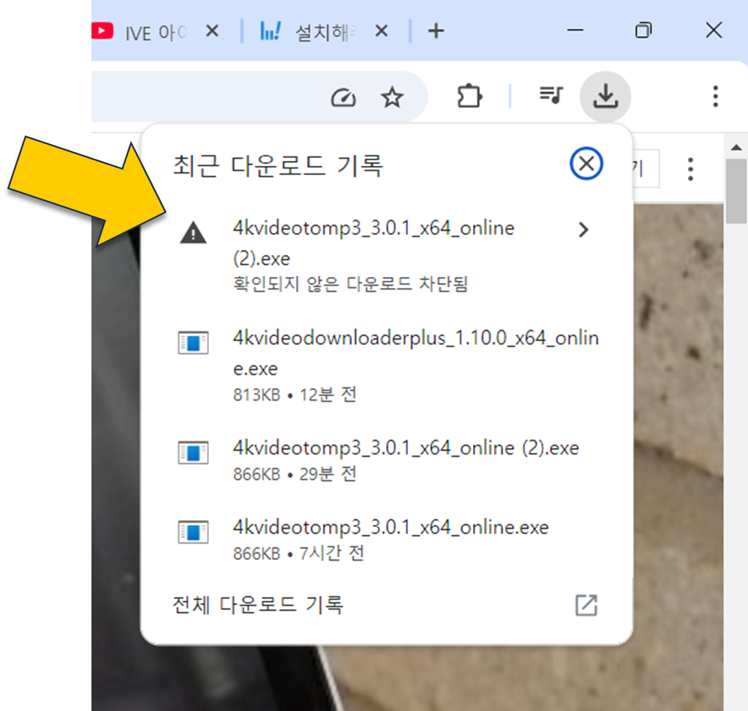Bookmark this page with the star icon
Viewport: 748px width, 711px height.
pyautogui.click(x=392, y=98)
